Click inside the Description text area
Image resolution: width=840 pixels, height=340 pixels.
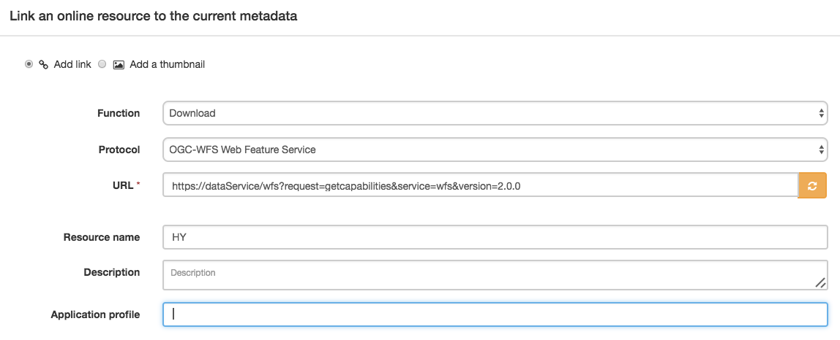tap(495, 275)
